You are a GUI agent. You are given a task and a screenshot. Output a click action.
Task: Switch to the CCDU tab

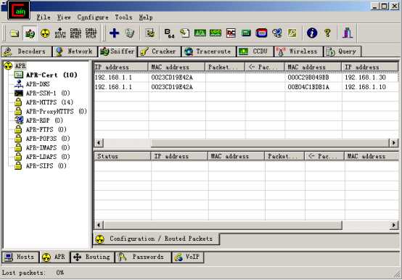[x=255, y=52]
